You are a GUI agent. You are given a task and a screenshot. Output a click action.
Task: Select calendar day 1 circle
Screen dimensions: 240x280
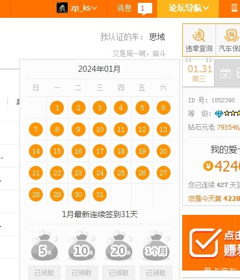click(57, 107)
